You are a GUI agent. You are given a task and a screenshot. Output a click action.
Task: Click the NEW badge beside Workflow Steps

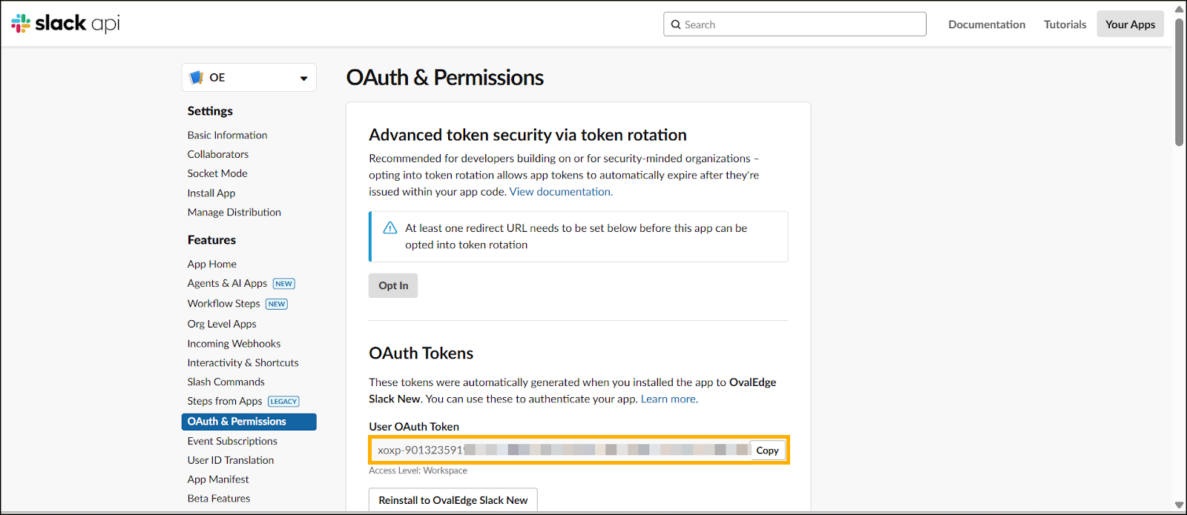[277, 304]
